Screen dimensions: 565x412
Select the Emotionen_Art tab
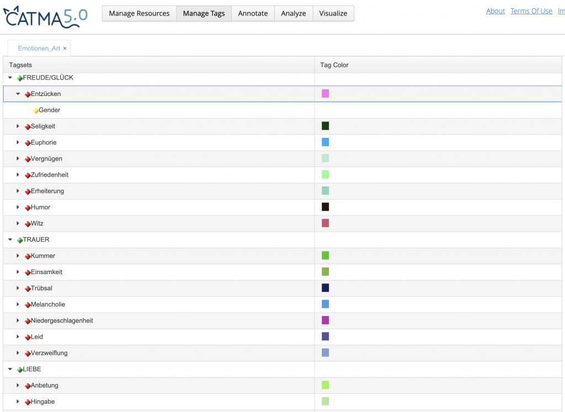39,48
